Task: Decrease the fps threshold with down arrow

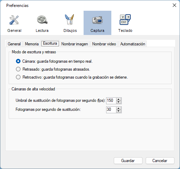Action: point(119,102)
